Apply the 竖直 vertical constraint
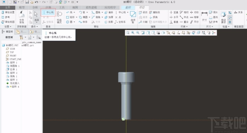 coord(174,12)
